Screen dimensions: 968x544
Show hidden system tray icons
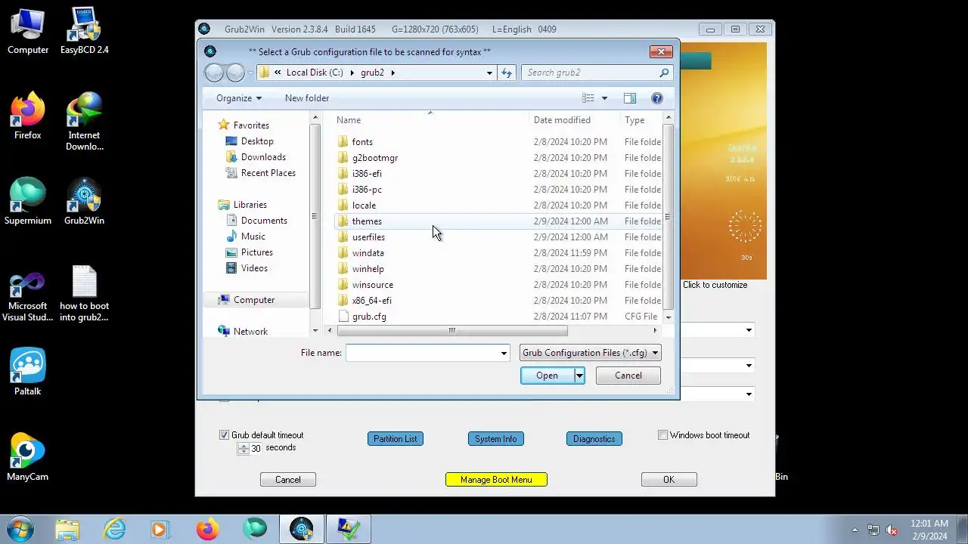point(855,530)
